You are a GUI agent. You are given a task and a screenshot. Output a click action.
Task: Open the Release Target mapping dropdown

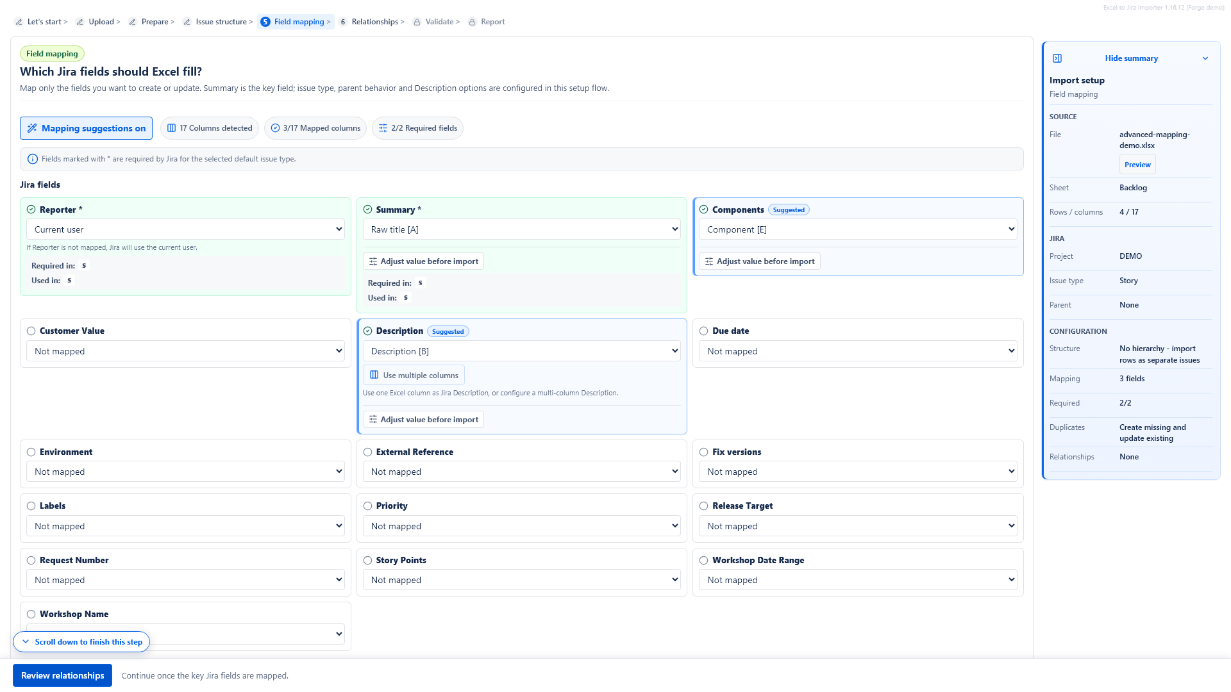pos(858,526)
